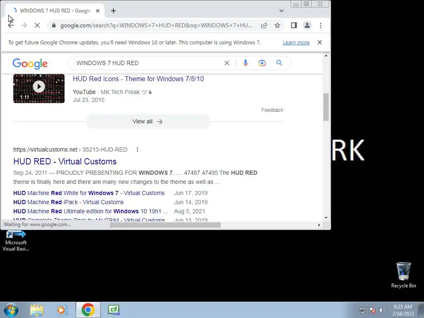
Task: Click the YouTube source label
Action: click(84, 92)
